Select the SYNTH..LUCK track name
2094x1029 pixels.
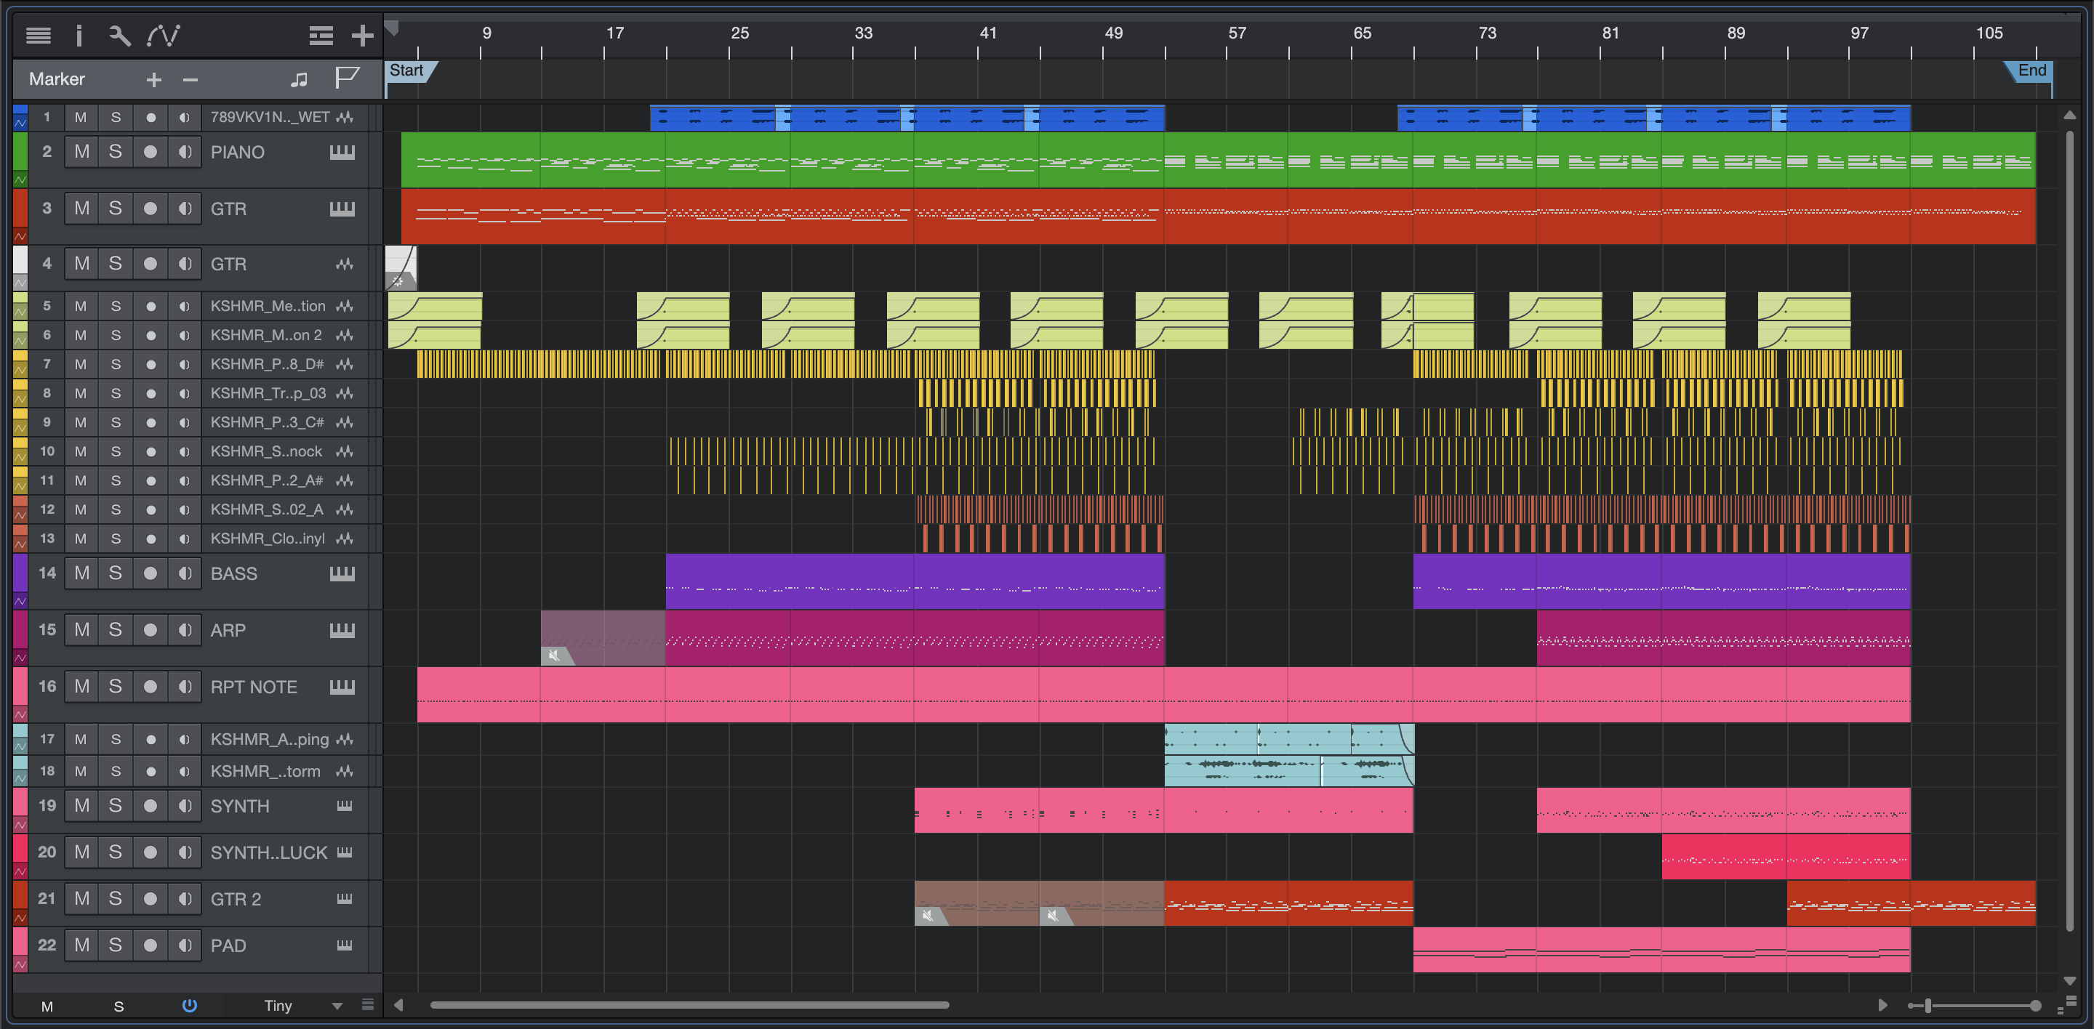(x=268, y=852)
